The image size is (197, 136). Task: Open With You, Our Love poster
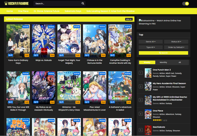coord(18,88)
